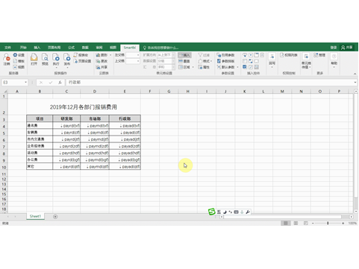Toggle 五 wubi mode on IME toolbar
This screenshot has height=269, width=359.
(219, 212)
